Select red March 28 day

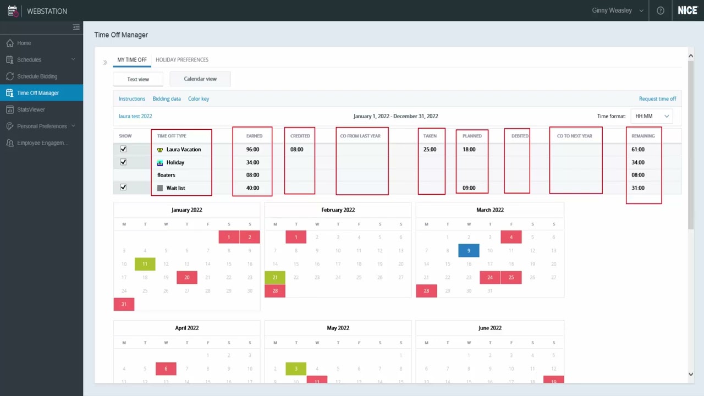click(x=426, y=290)
